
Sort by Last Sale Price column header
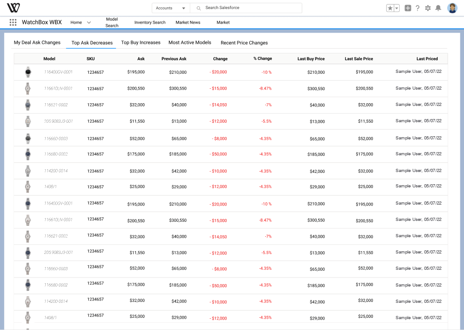(359, 59)
